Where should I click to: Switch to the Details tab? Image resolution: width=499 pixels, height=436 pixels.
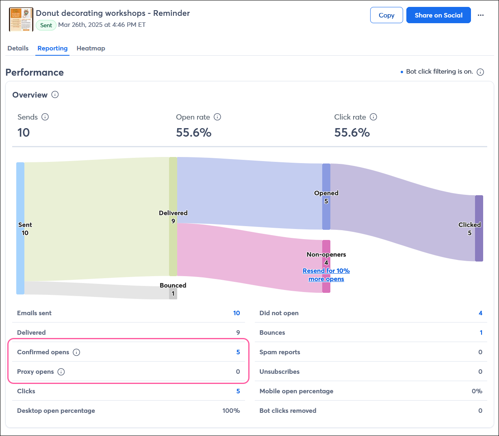18,48
